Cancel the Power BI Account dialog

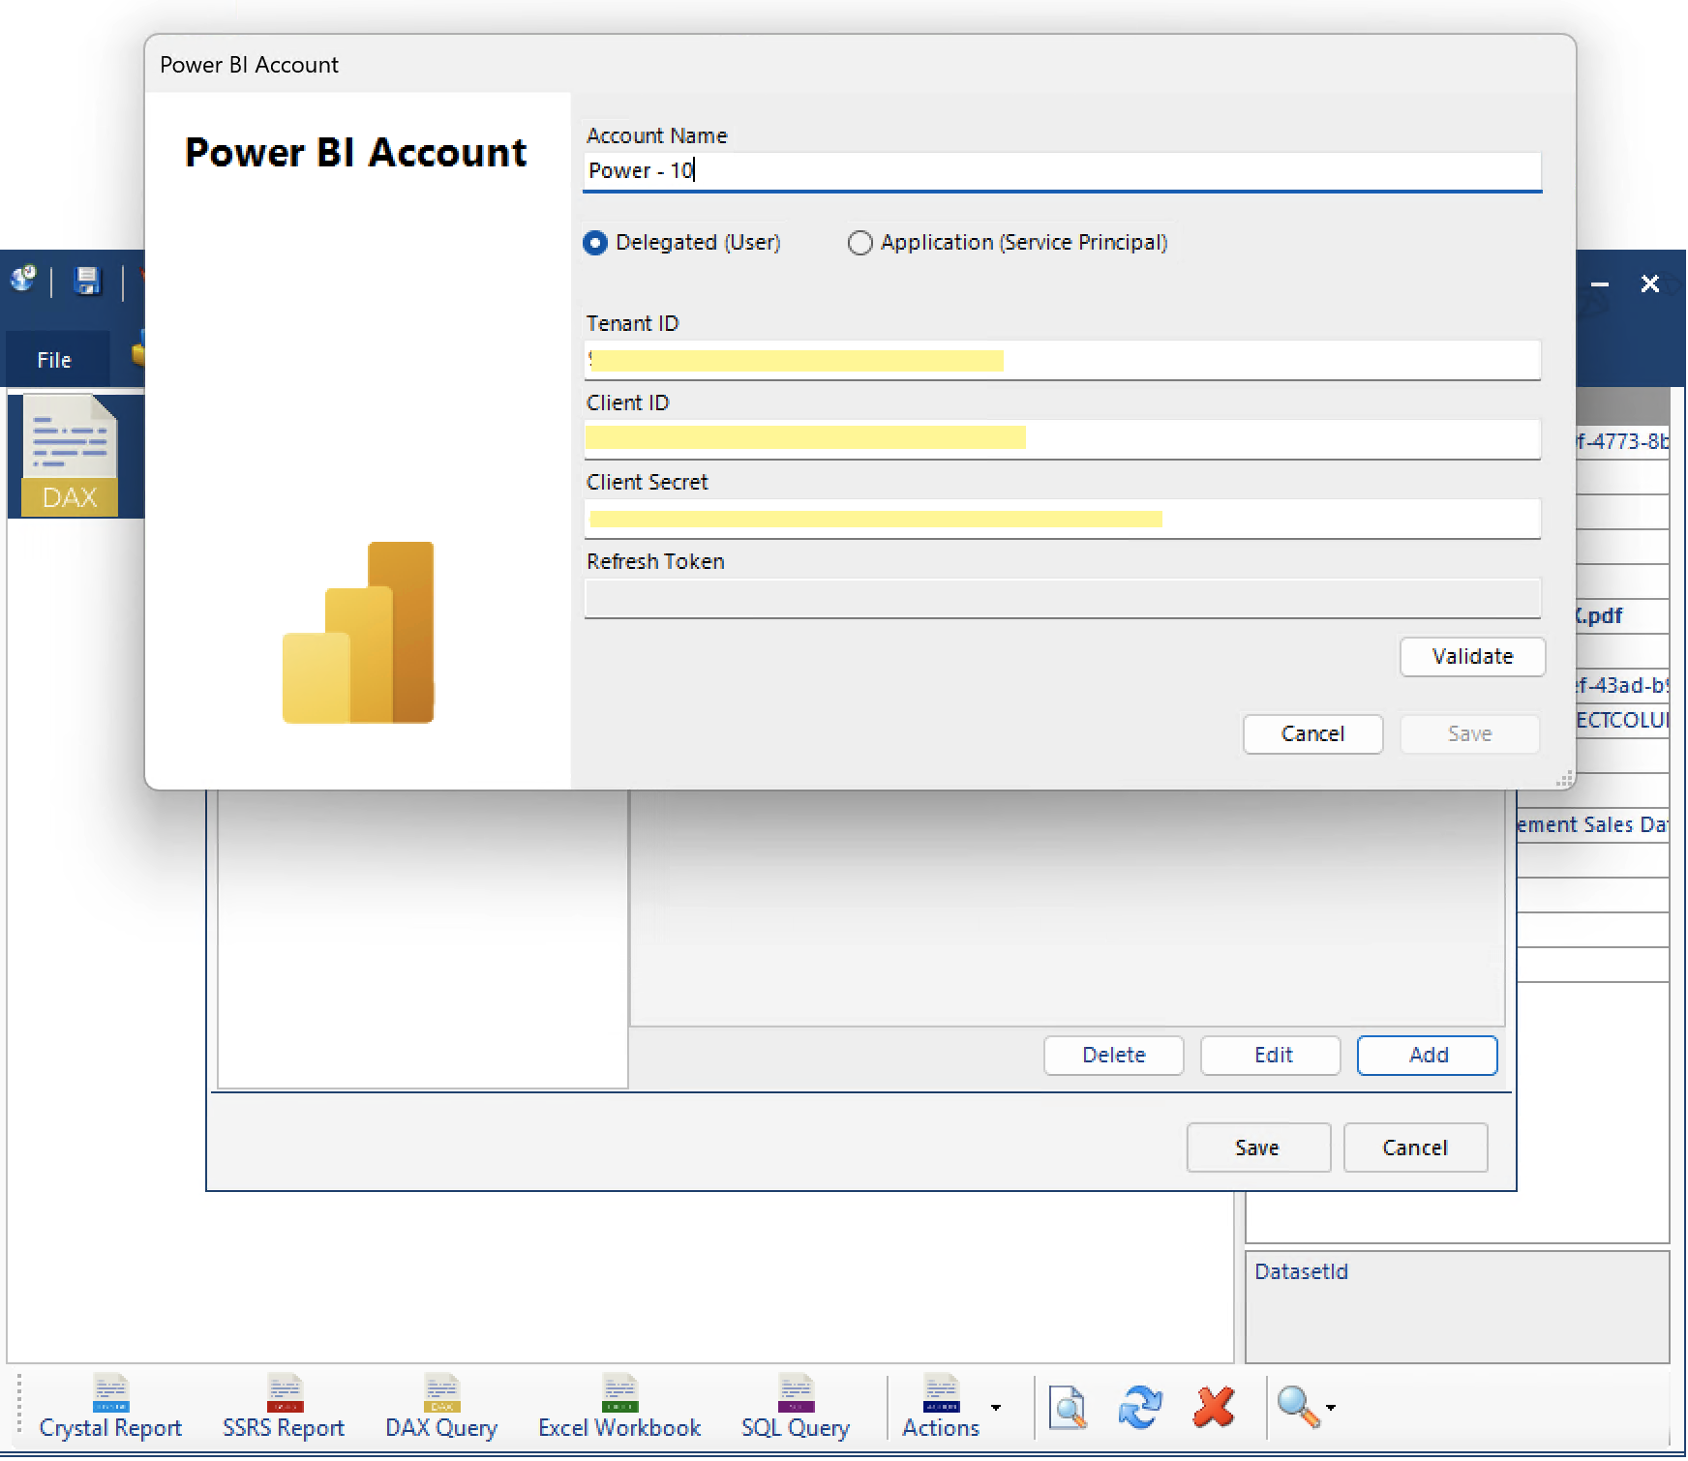tap(1312, 734)
